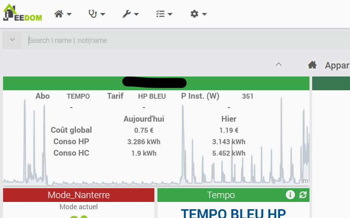Click the house icon beside Appart
Viewport: 350px width, 218px height.
312,65
